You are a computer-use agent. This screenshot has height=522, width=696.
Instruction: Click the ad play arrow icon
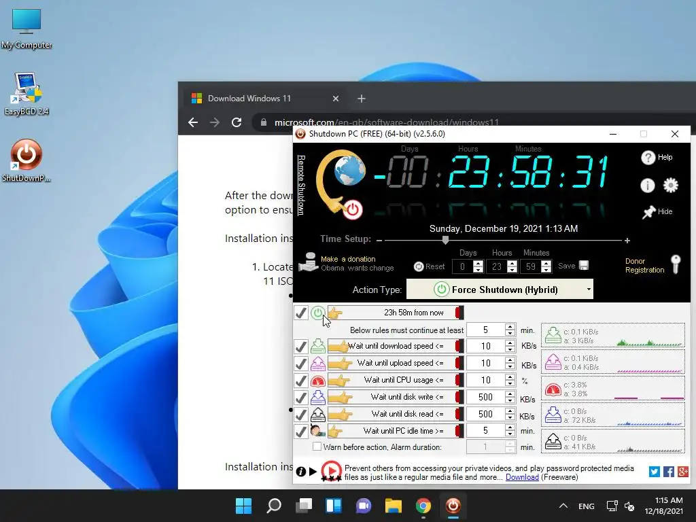tap(313, 472)
